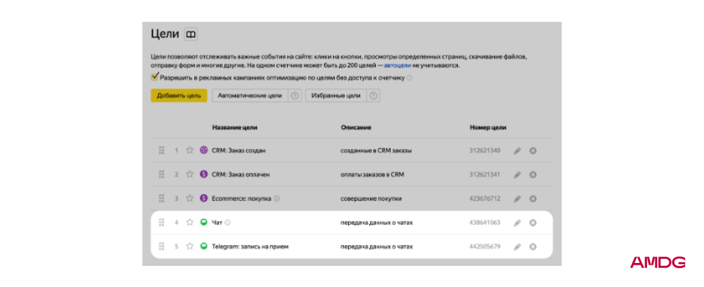Viewport: 704px width, 287px height.
Task: Click drag handle of the Чат row
Action: pos(161,223)
